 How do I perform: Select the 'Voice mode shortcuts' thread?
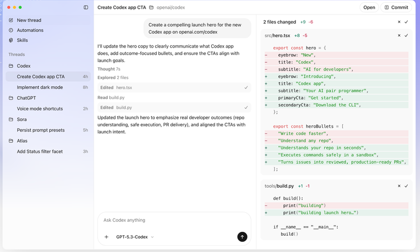(40, 109)
